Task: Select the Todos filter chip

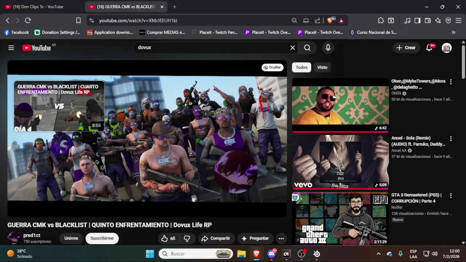Action: tap(301, 67)
